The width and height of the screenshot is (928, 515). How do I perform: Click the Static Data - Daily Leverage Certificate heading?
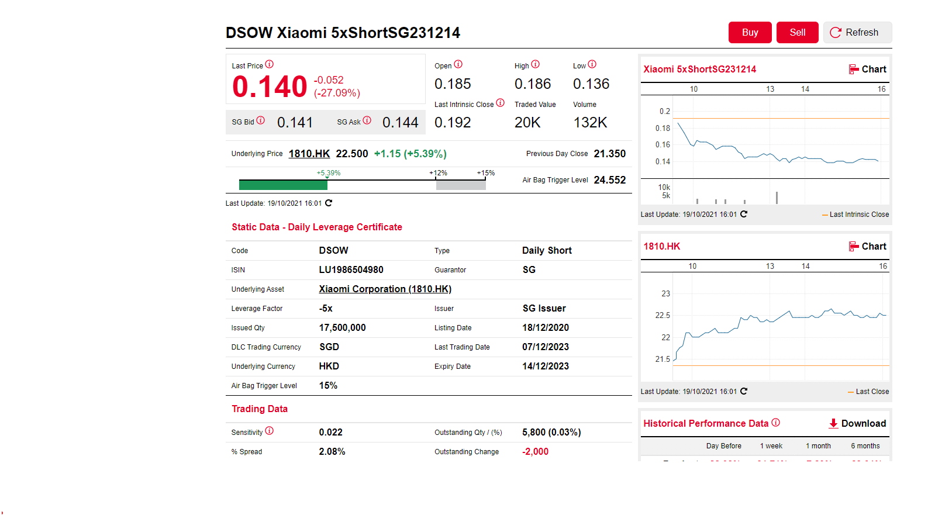click(x=317, y=227)
